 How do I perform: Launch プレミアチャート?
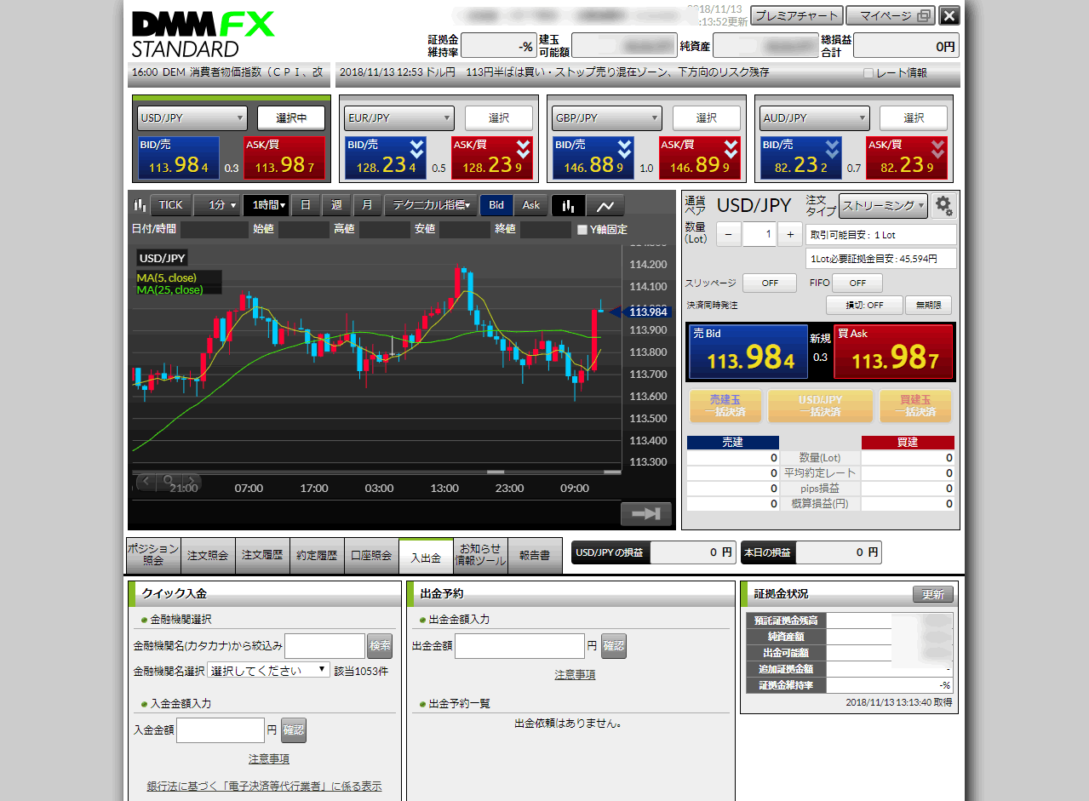[797, 16]
